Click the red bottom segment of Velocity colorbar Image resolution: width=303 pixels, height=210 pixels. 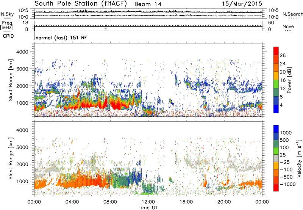coord(276,188)
